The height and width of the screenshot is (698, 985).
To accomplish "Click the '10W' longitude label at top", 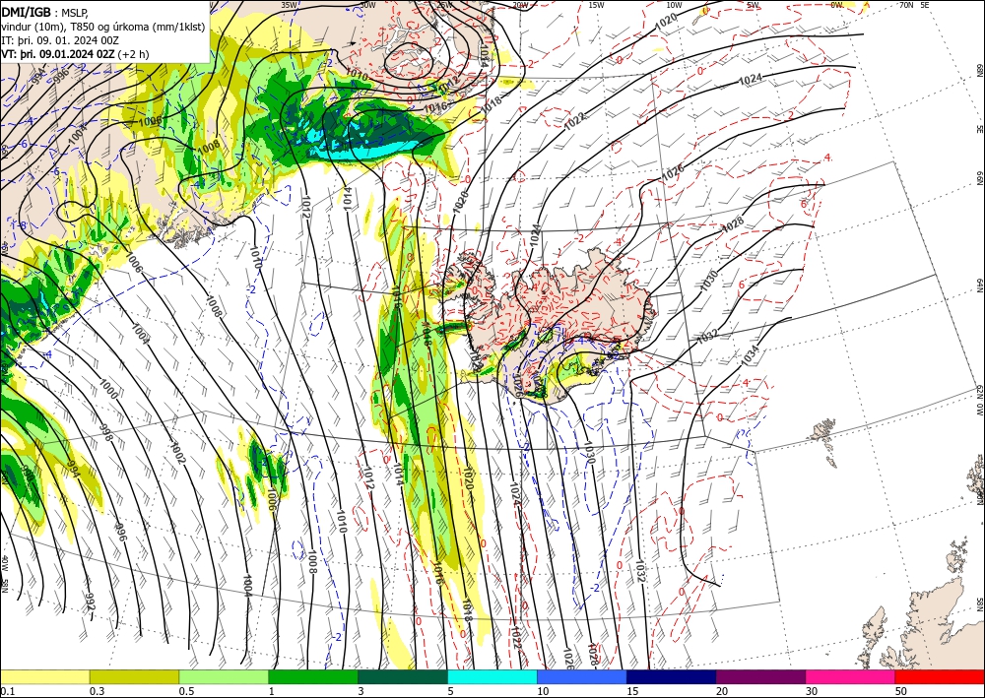I will coord(674,5).
